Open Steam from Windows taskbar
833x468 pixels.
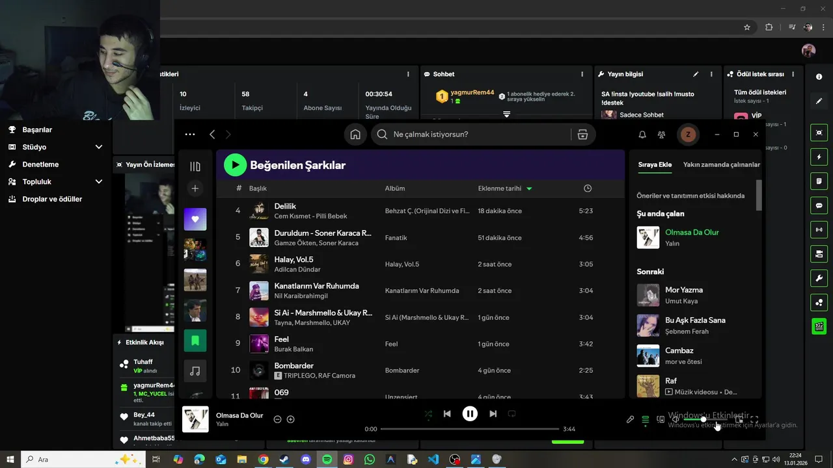pyautogui.click(x=284, y=460)
